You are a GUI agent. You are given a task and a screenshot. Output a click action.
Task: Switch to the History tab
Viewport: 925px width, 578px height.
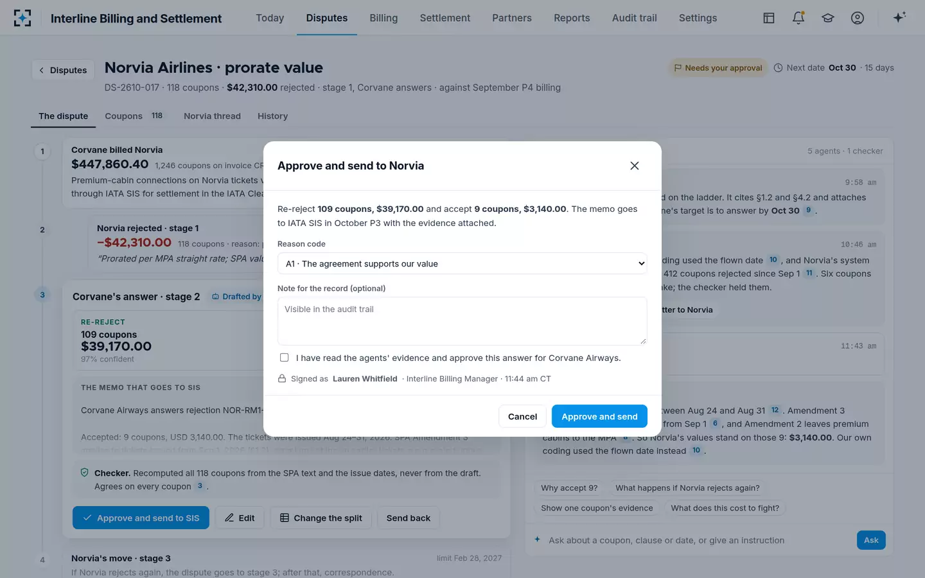tap(272, 116)
